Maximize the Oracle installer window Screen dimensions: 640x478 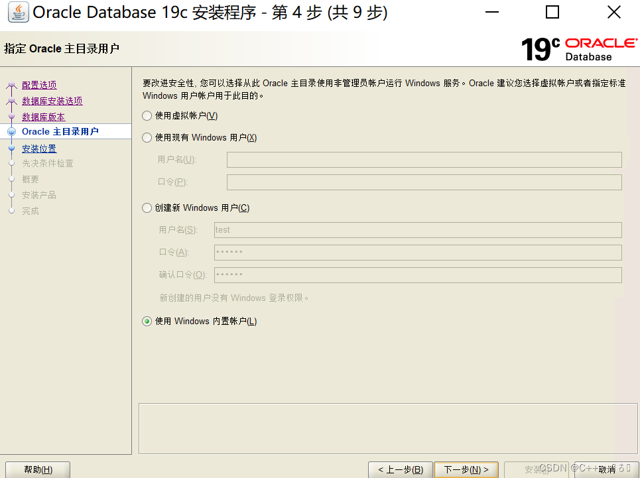point(552,12)
